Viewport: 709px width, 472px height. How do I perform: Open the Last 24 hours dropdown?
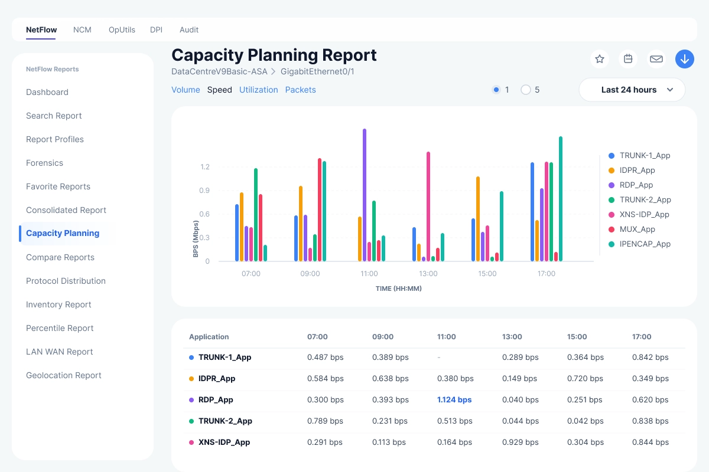[632, 90]
